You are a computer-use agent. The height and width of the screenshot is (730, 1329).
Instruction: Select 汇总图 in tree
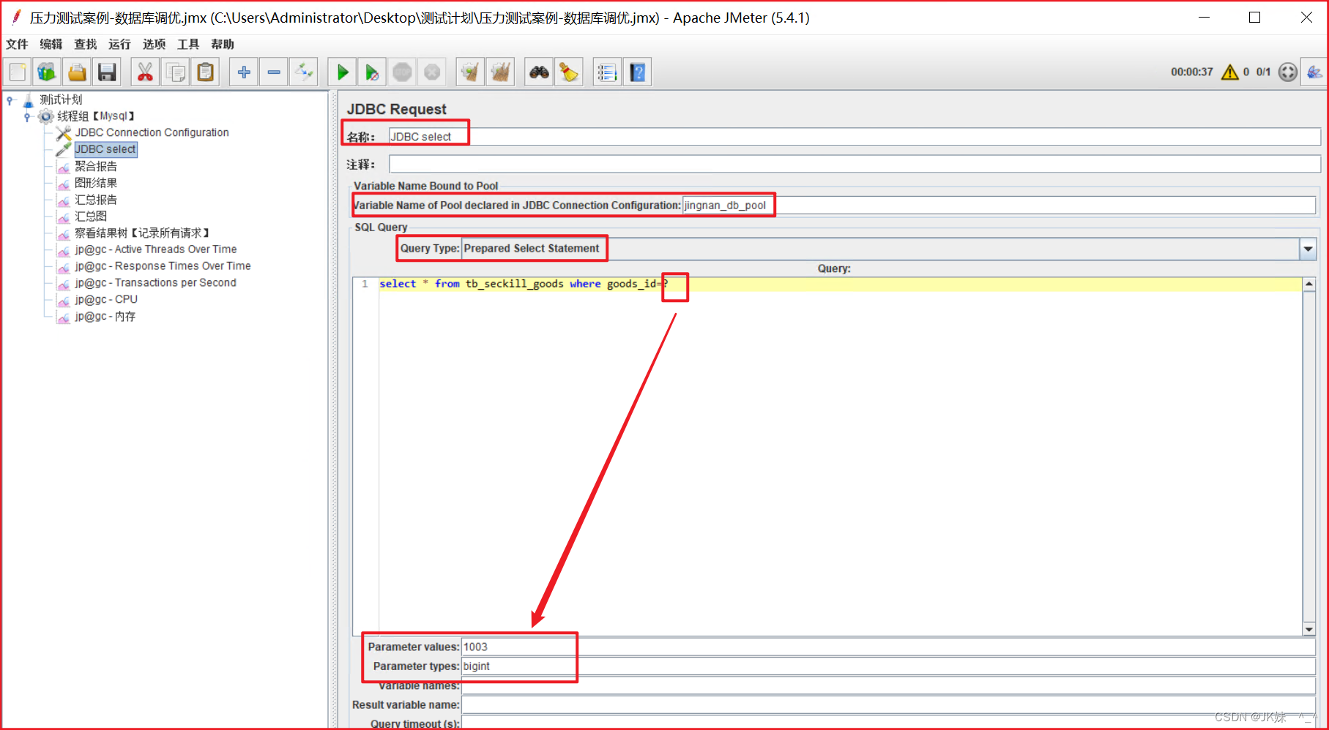(x=91, y=216)
